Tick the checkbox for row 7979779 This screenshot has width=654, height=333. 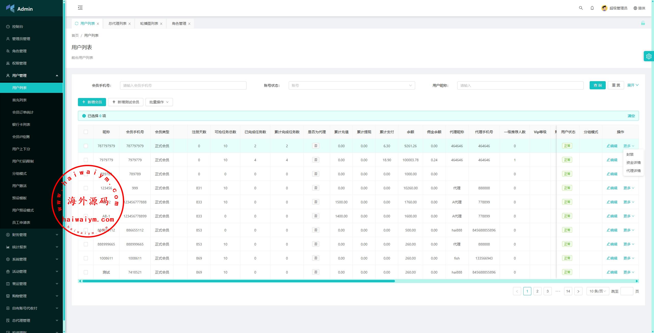pyautogui.click(x=86, y=160)
